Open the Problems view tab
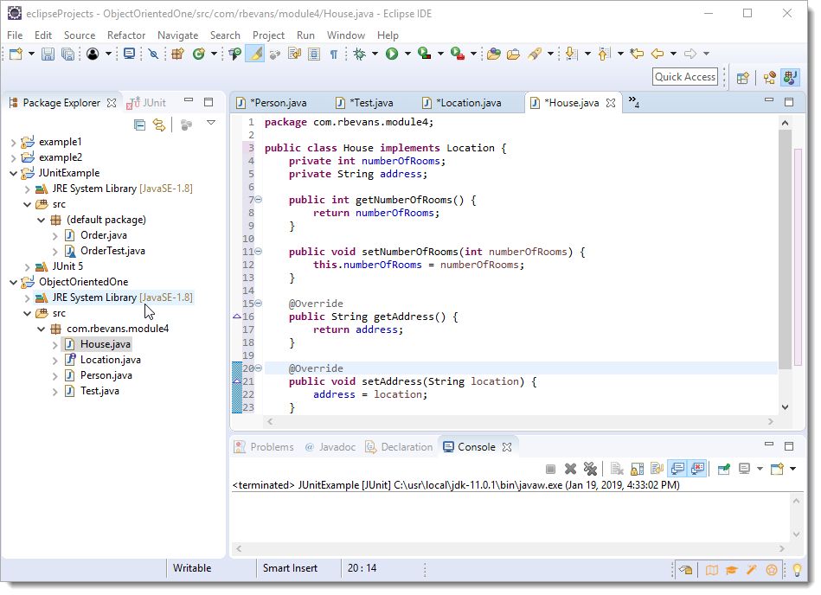821x595 pixels. tap(265, 447)
